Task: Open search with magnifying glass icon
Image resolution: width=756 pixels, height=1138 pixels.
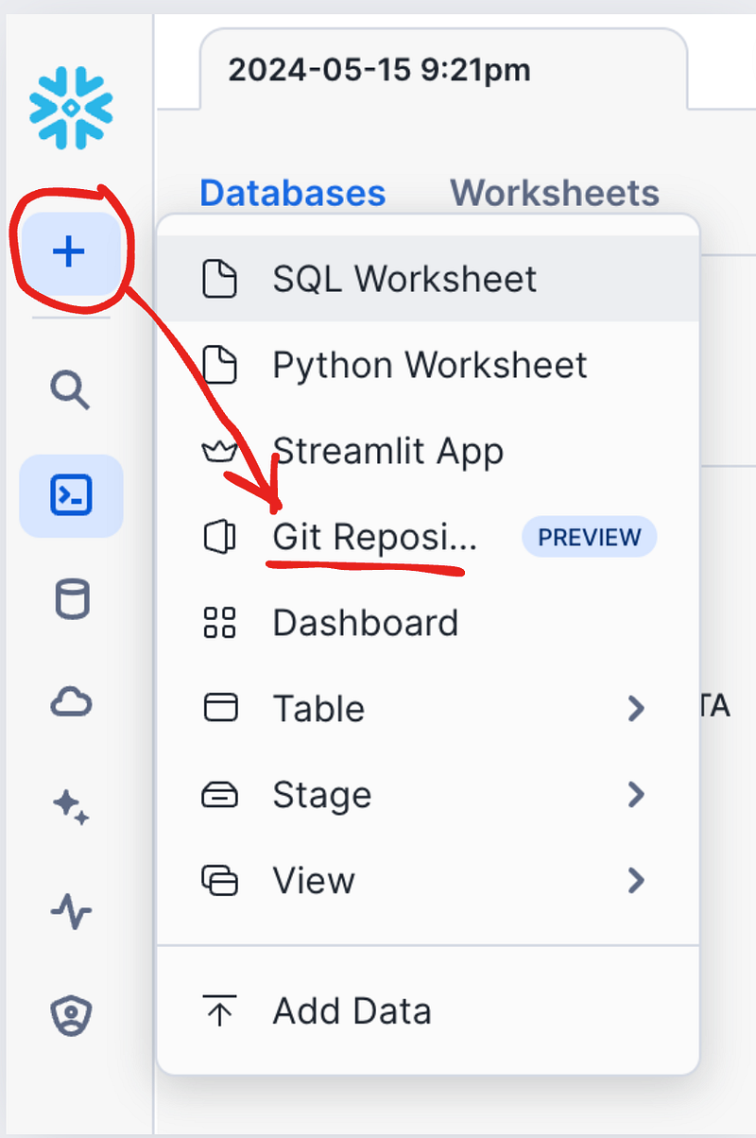Action: (x=71, y=389)
